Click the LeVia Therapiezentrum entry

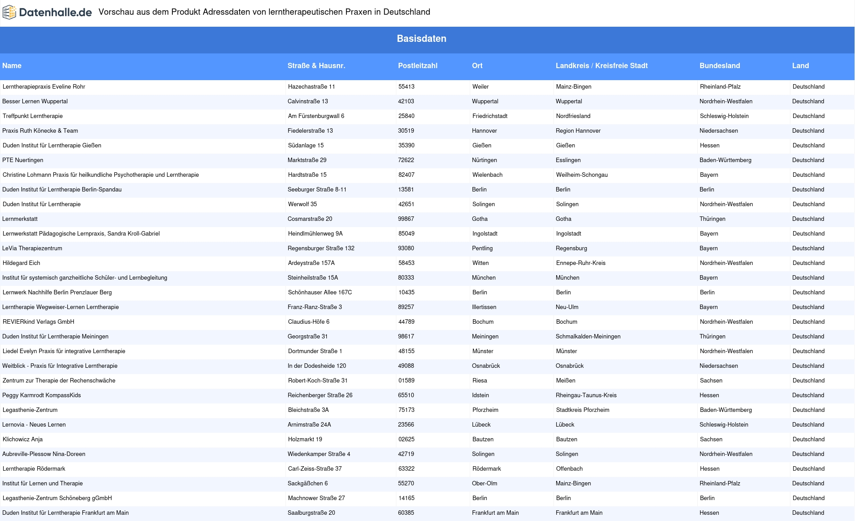coord(32,248)
